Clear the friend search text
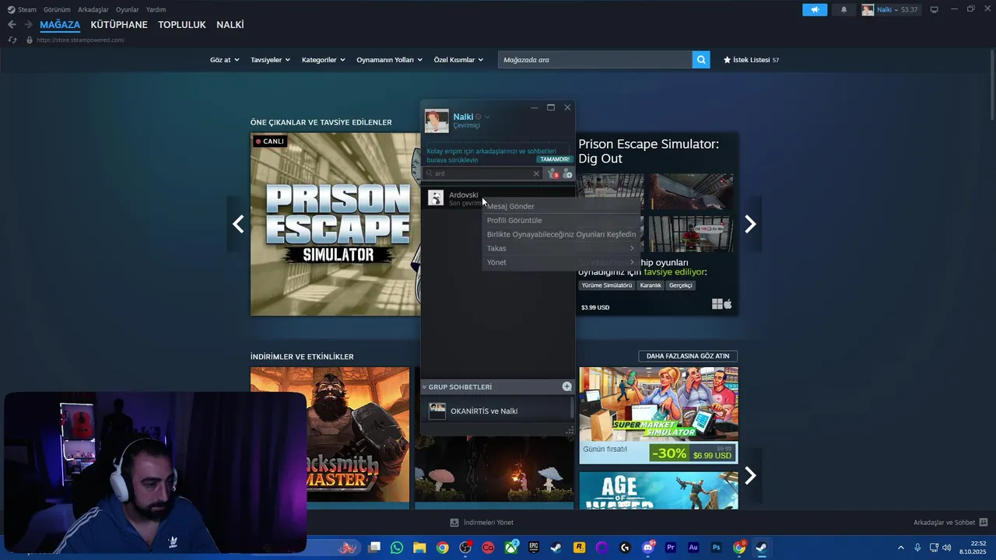 point(536,173)
